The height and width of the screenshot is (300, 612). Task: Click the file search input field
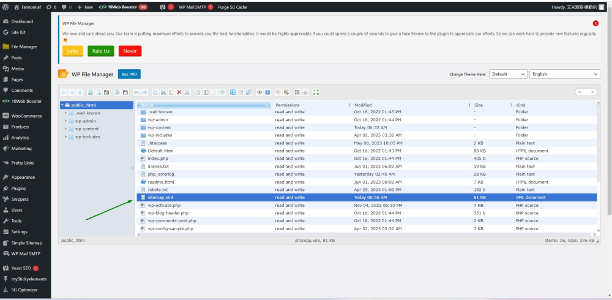point(586,92)
